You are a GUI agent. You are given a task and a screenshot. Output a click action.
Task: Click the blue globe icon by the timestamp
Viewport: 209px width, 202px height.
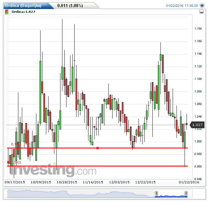(x=202, y=5)
